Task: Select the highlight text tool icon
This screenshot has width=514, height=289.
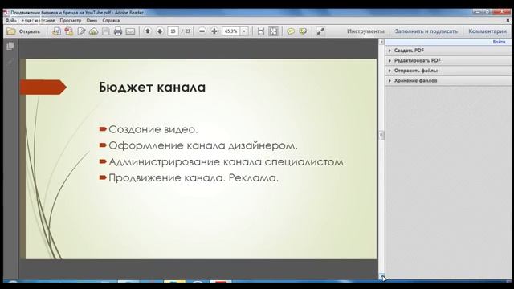Action: 303,31
